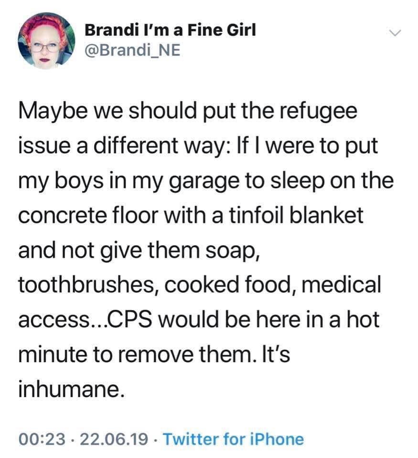Open the tweet options chevron menu
The image size is (418, 458).
click(x=395, y=33)
